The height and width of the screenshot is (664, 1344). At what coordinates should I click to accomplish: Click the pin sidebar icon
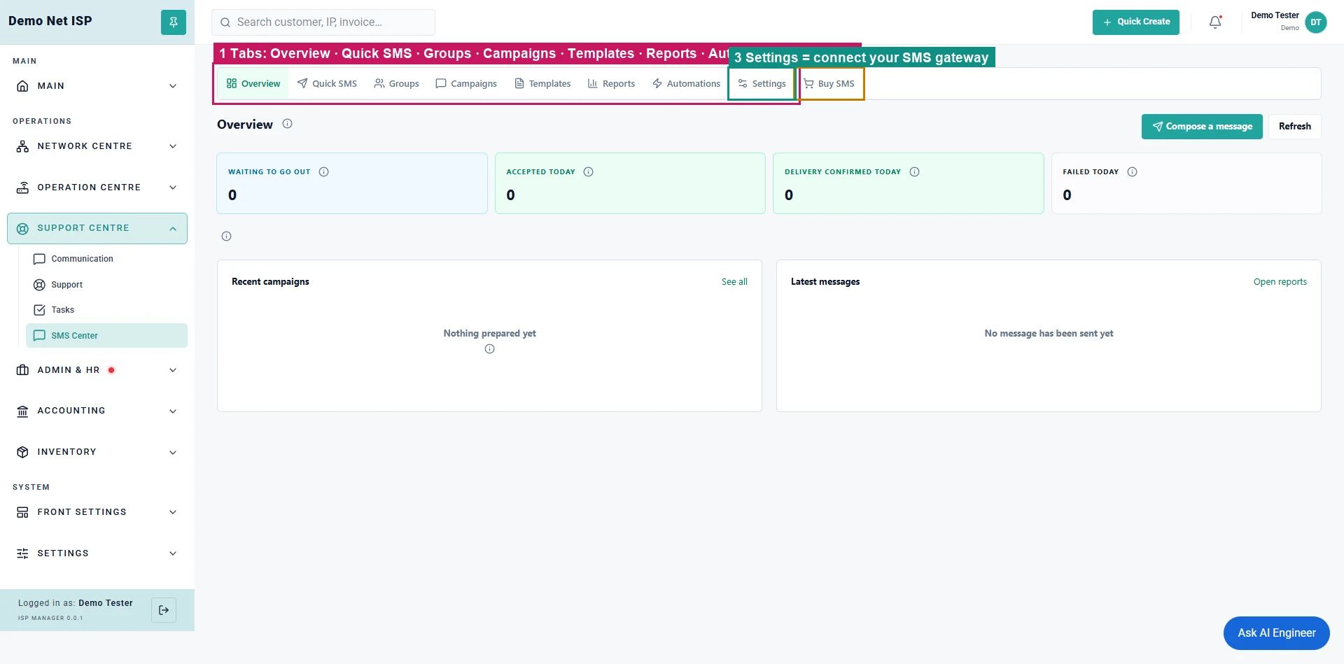(174, 22)
